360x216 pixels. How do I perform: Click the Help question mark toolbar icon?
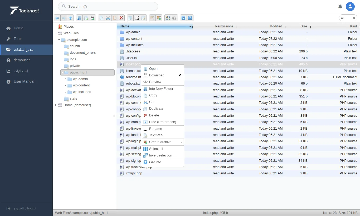[190, 18]
